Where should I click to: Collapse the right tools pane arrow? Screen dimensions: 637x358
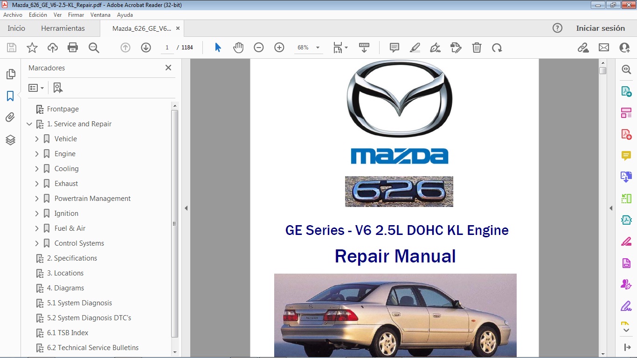tap(611, 208)
